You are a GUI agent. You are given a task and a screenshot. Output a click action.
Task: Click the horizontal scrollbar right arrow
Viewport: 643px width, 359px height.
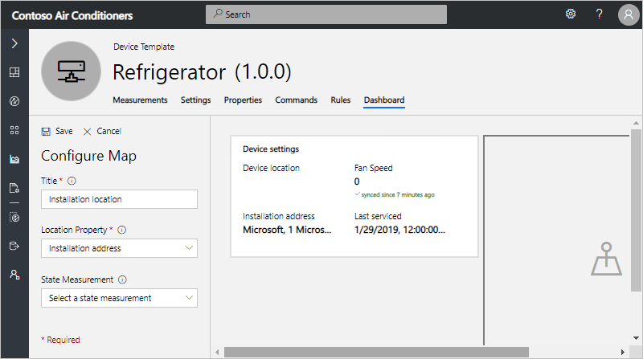[622, 352]
